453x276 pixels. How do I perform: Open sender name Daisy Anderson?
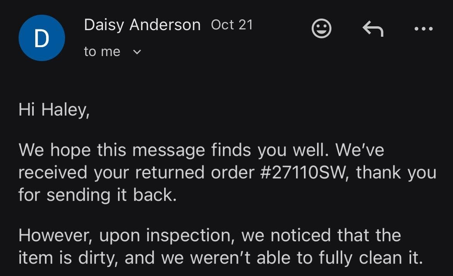142,25
